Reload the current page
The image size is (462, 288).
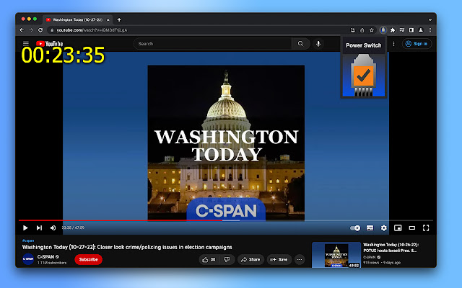pyautogui.click(x=40, y=30)
